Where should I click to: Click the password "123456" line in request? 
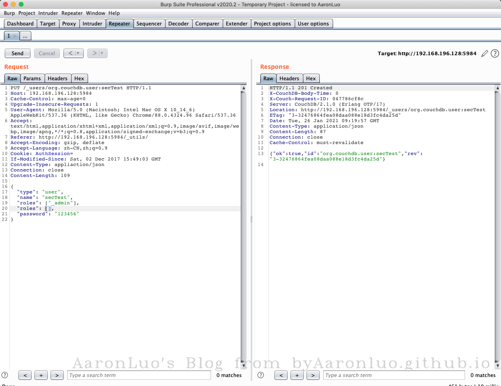pos(48,214)
